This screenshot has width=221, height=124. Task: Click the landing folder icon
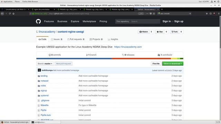pyautogui.click(x=39, y=76)
